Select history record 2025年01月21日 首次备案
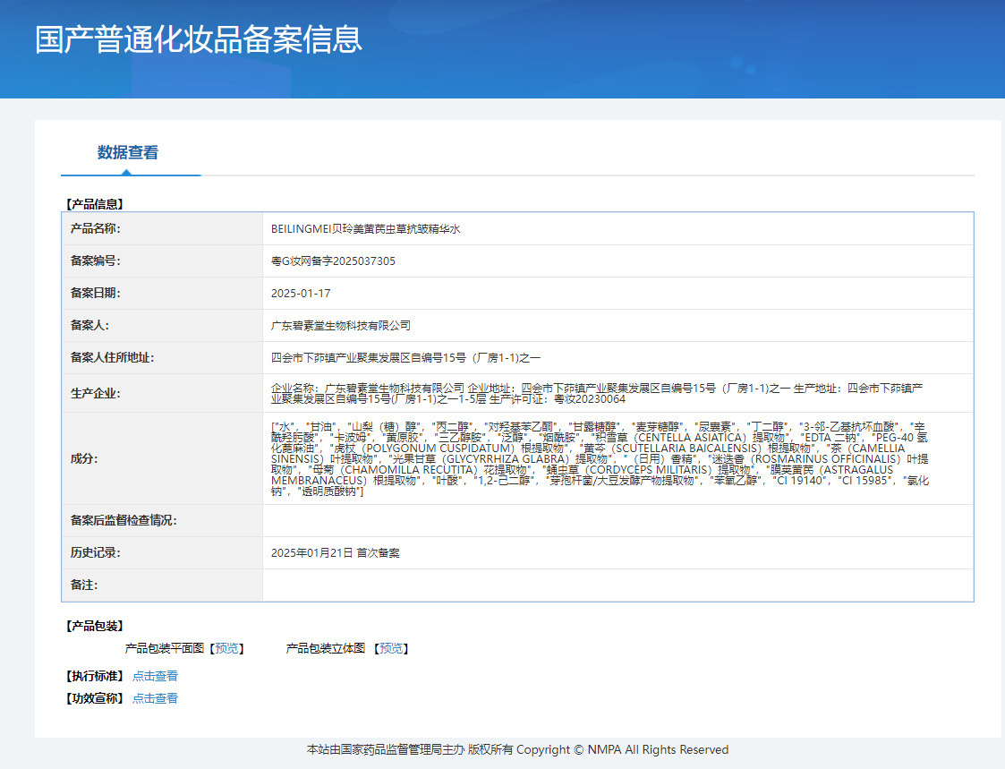Image resolution: width=1005 pixels, height=769 pixels. coord(336,553)
